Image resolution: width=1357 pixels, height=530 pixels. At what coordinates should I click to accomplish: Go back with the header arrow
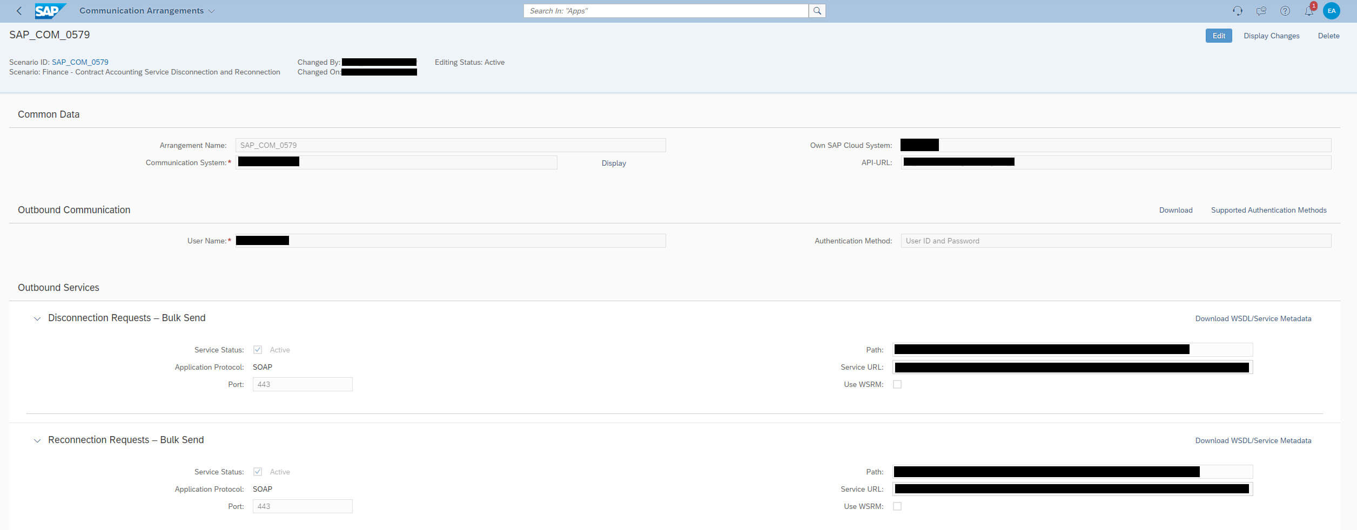pos(19,11)
